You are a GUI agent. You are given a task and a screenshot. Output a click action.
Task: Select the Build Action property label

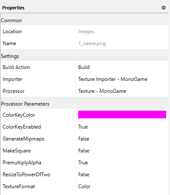pyautogui.click(x=16, y=67)
